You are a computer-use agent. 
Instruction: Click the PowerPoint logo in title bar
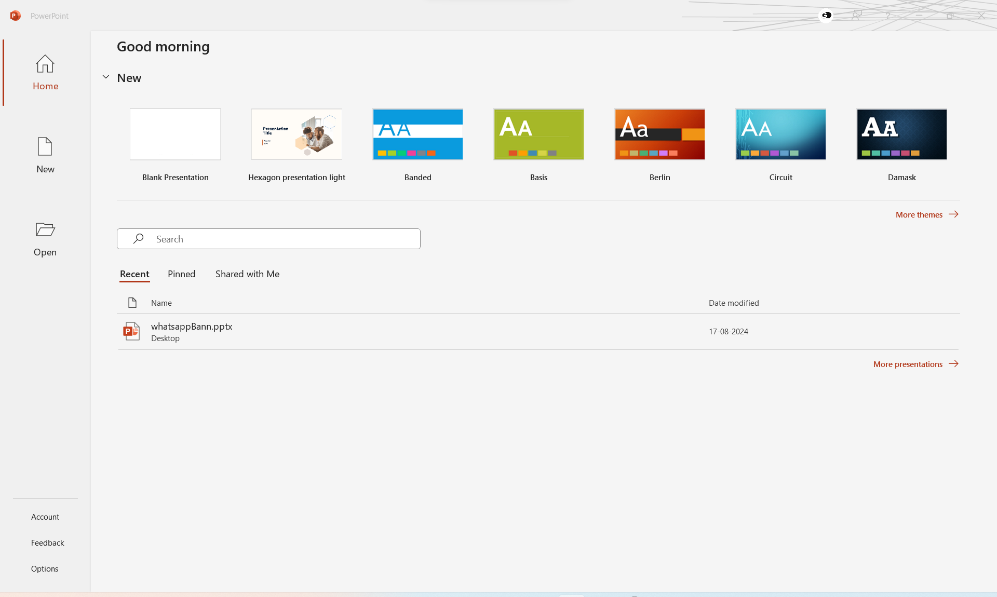16,16
